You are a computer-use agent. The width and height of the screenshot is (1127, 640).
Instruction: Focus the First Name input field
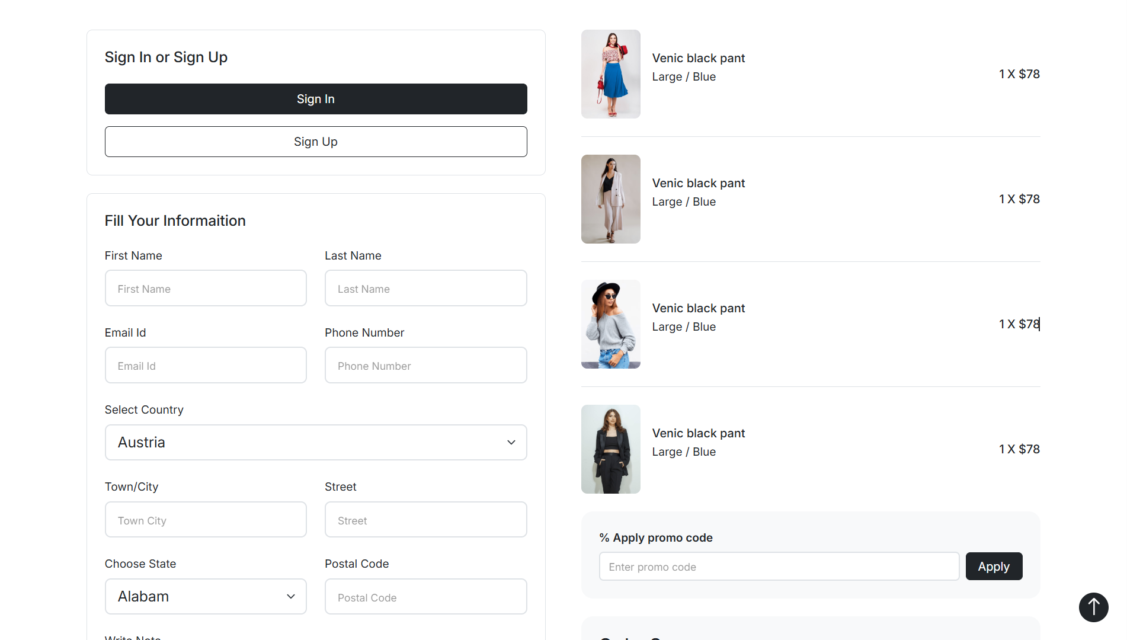pyautogui.click(x=206, y=289)
